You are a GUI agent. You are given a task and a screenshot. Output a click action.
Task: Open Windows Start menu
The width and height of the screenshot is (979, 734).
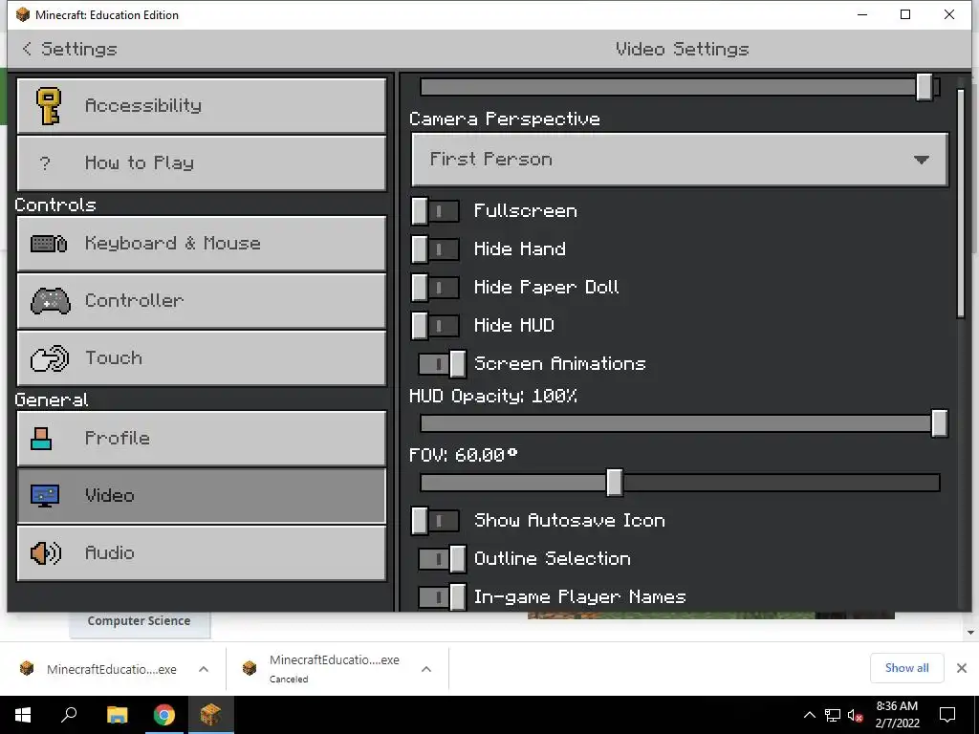23,715
